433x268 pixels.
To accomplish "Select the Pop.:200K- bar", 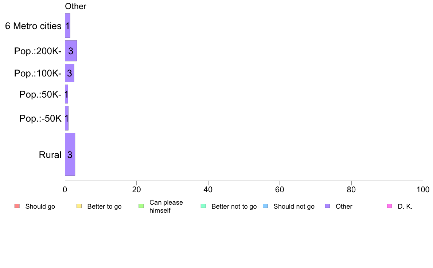I will 71,51.
